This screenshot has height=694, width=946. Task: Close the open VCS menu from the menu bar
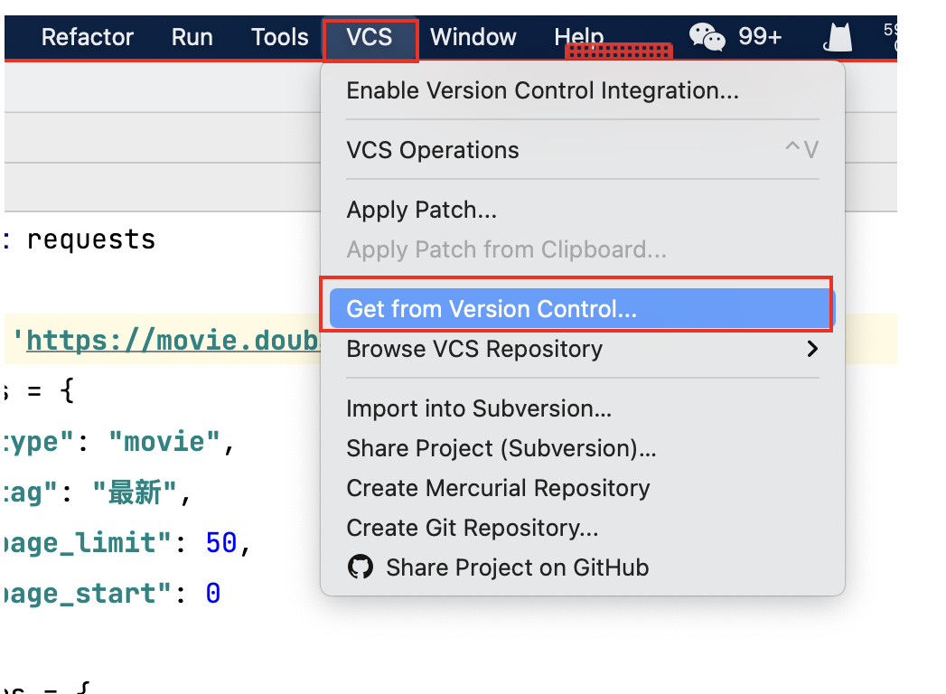tap(370, 37)
